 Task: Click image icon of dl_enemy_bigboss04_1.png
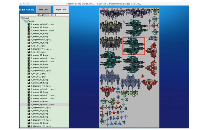point(29,89)
